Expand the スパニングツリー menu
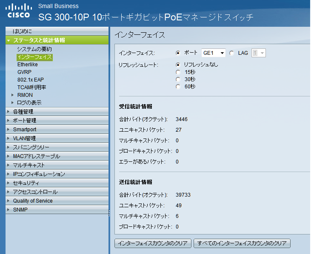 click(57, 147)
